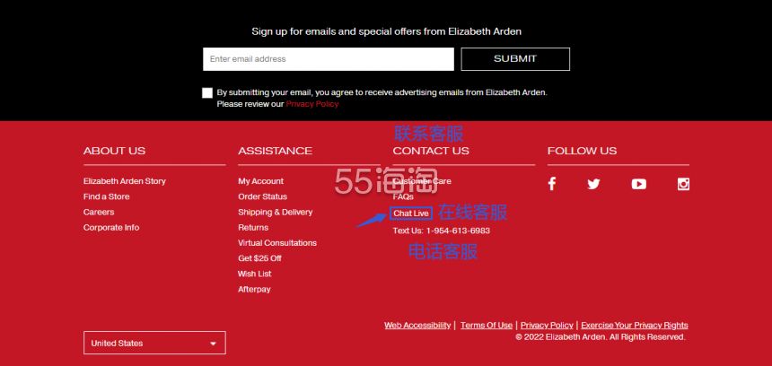Open the Shipping & Delivery link
The width and height of the screenshot is (772, 366).
point(276,212)
